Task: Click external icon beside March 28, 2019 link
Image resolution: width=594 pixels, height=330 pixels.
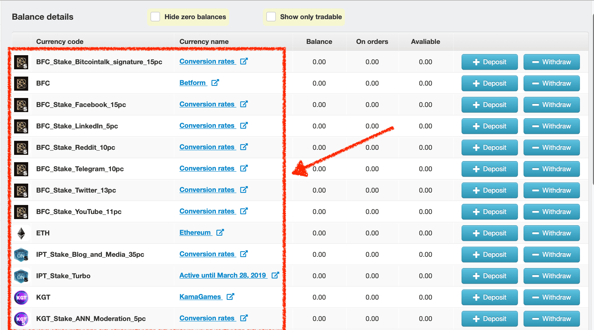Action: tap(275, 275)
